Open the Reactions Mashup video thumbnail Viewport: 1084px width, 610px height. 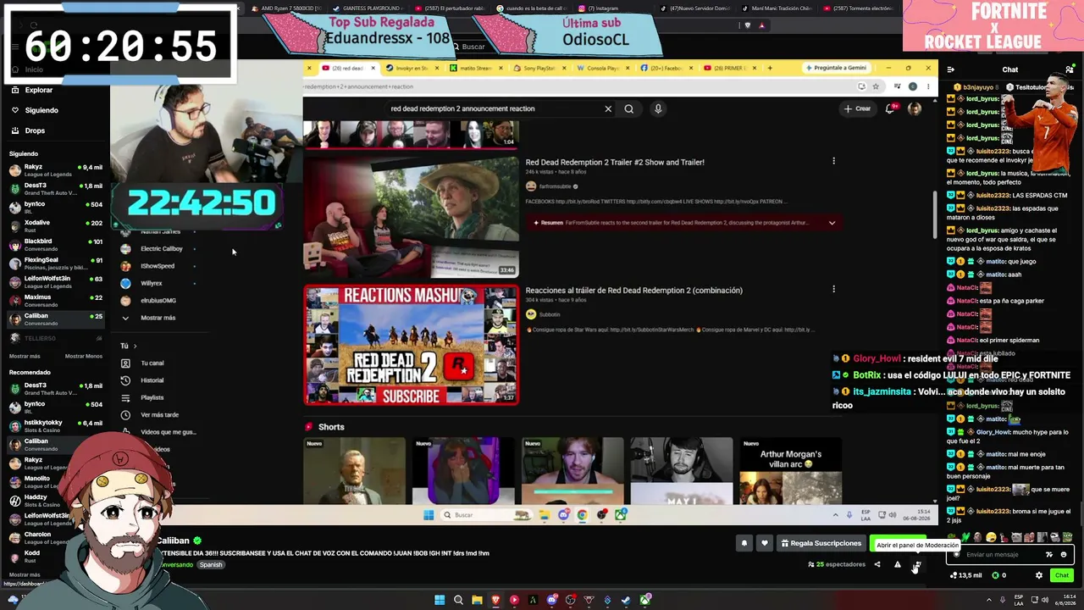pyautogui.click(x=412, y=345)
